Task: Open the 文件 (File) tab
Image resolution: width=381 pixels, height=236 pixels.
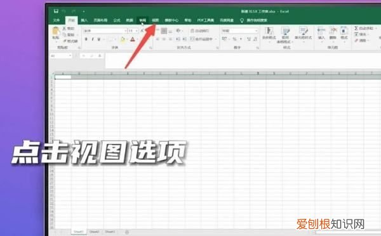Action: coord(57,20)
